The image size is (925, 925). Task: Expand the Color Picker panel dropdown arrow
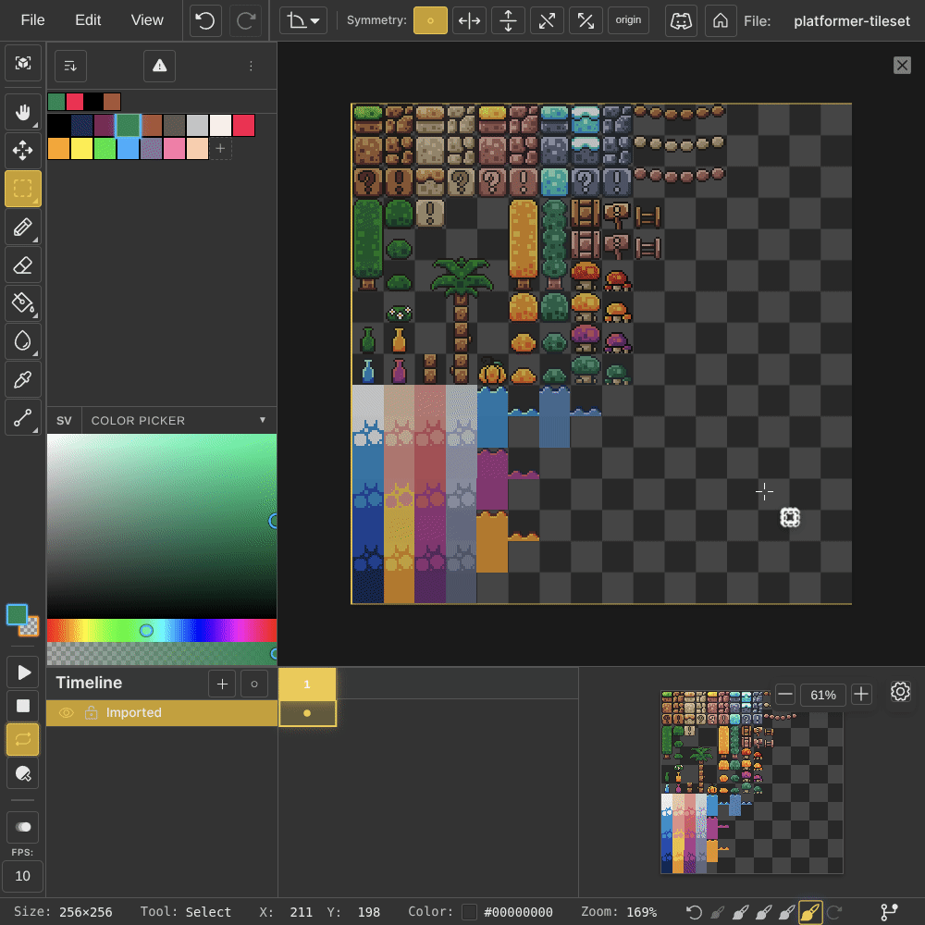point(262,420)
